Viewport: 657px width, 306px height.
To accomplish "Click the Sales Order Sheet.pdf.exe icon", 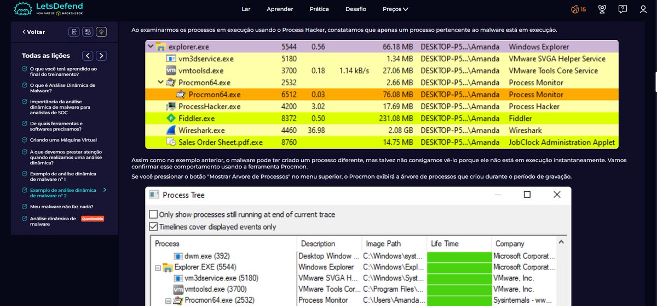I will (171, 142).
